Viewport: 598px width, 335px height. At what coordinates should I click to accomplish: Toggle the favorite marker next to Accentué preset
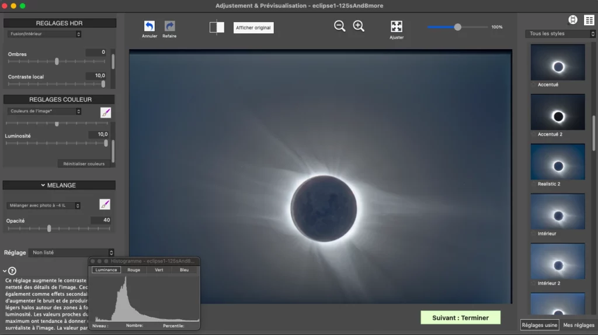[533, 85]
